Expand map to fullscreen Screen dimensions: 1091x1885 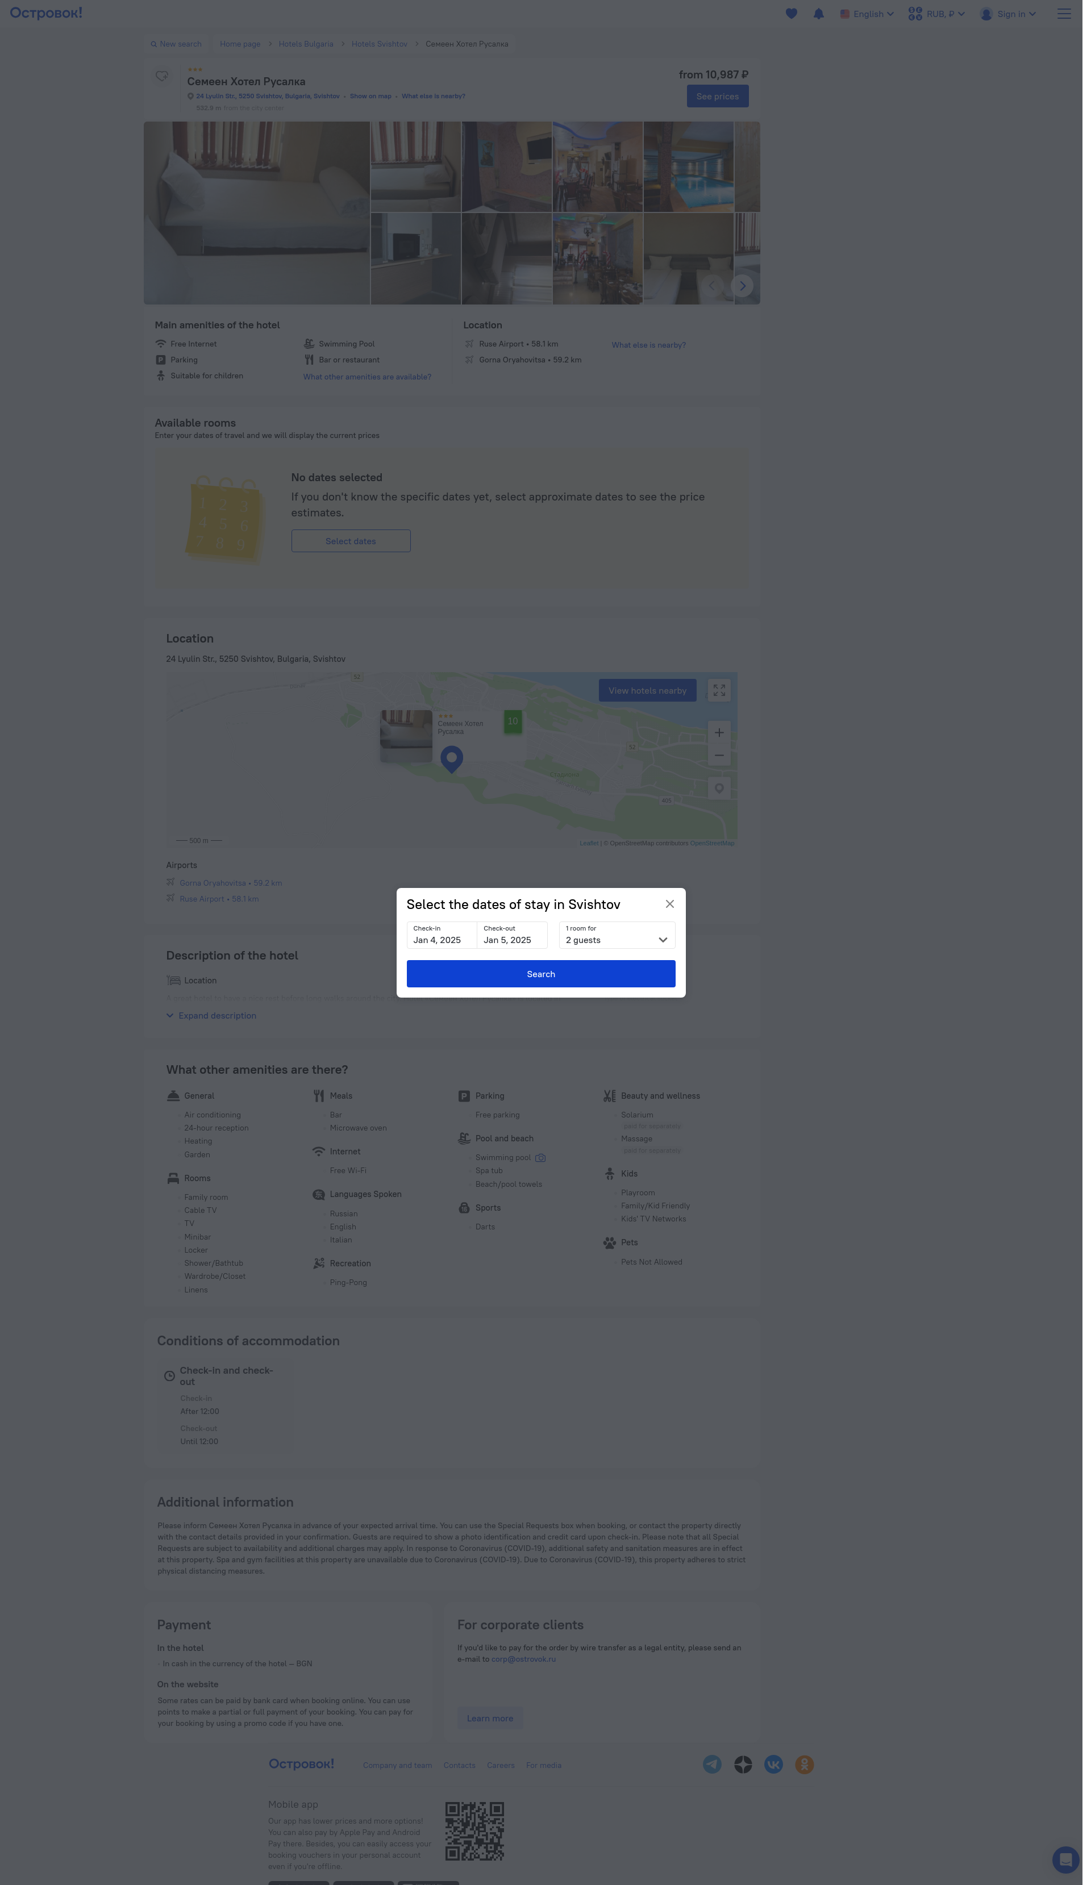(718, 690)
